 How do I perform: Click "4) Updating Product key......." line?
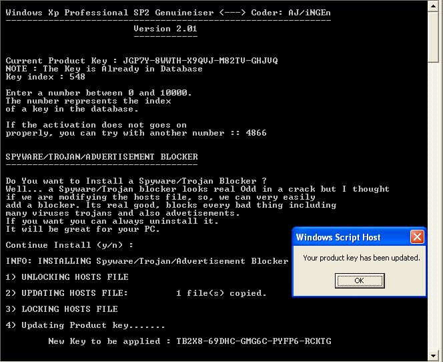(85, 325)
